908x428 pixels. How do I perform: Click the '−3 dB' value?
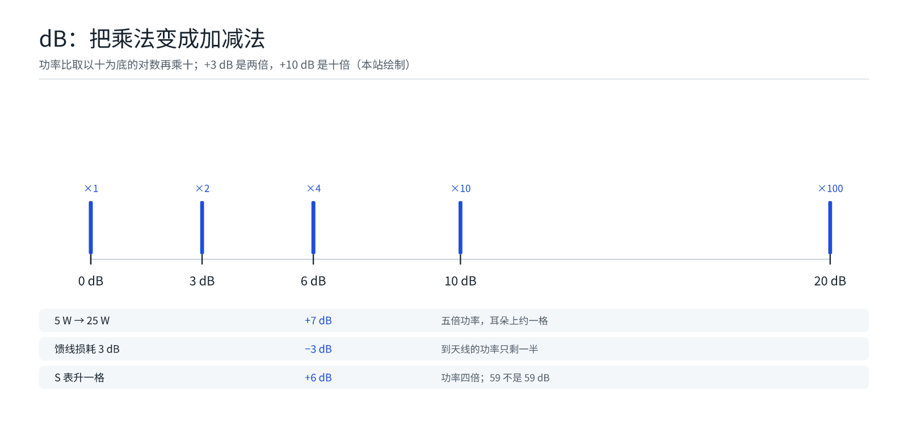(x=318, y=349)
